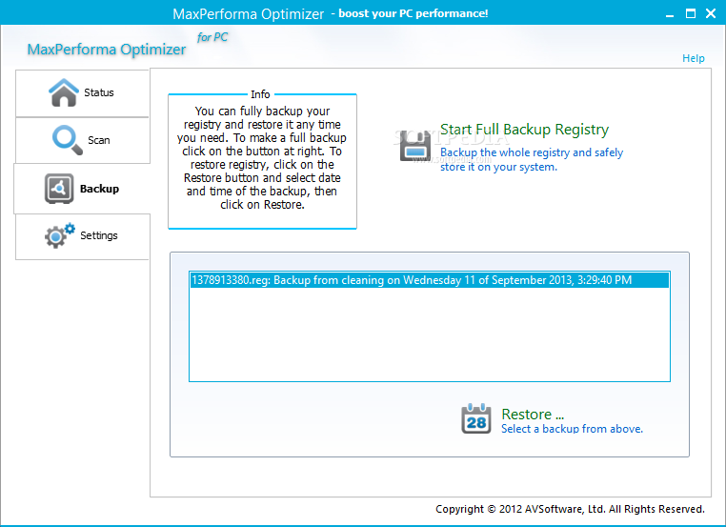Go to Settings tab label
This screenshot has width=726, height=527.
pos(99,235)
